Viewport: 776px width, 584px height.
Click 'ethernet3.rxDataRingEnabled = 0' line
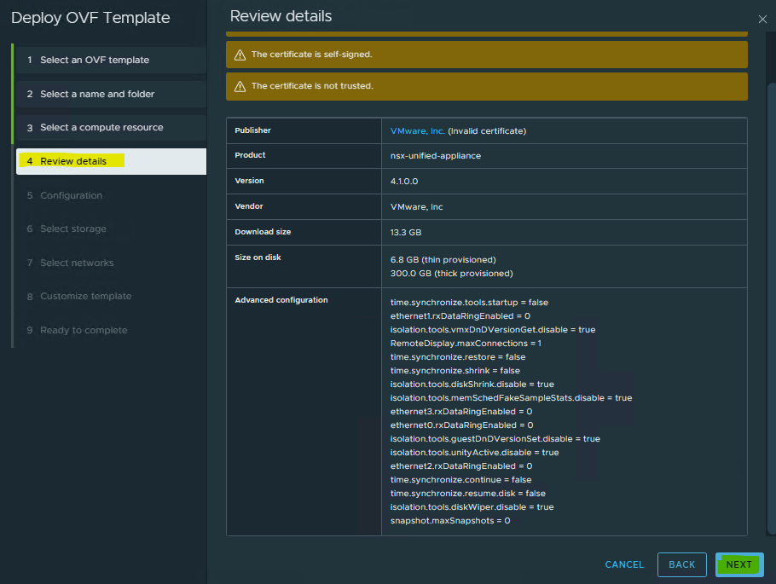click(461, 412)
